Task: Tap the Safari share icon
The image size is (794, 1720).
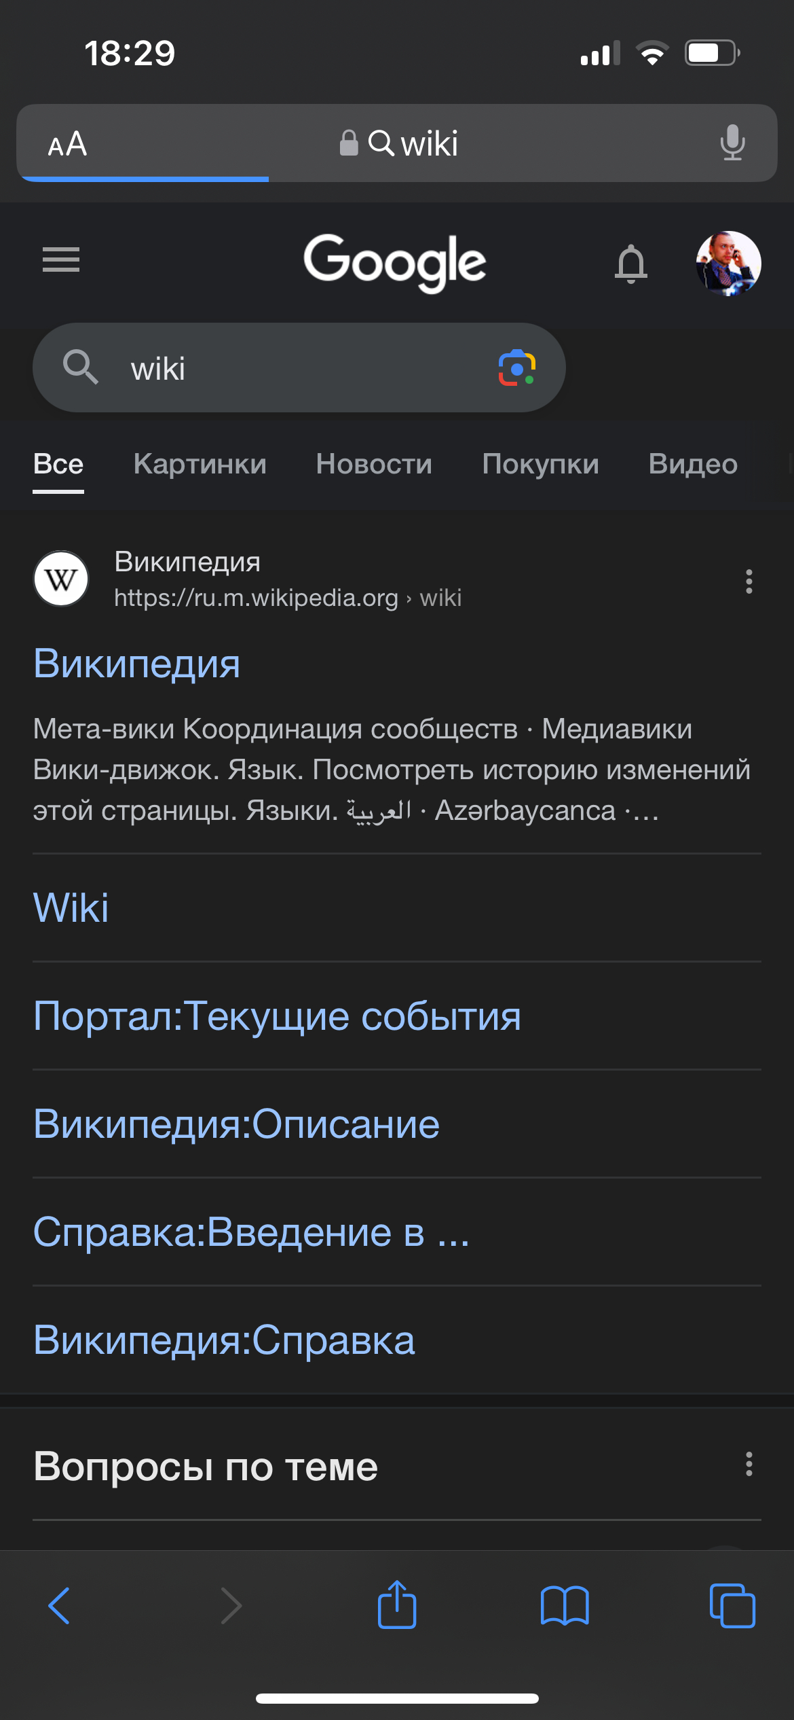Action: click(x=397, y=1605)
